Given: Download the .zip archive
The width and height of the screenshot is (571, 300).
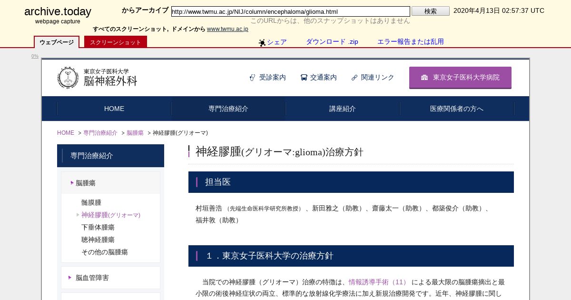Looking at the screenshot, I should coord(332,42).
